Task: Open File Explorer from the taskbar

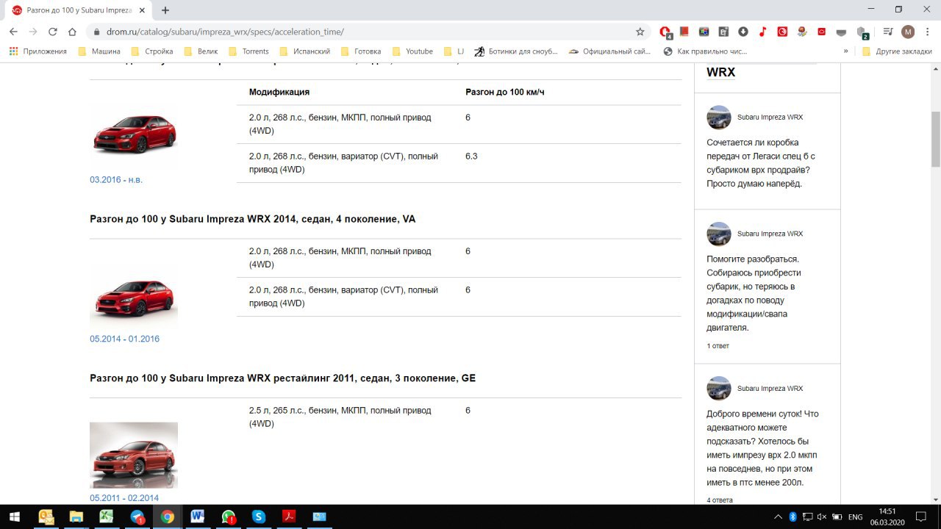Action: coord(76,517)
